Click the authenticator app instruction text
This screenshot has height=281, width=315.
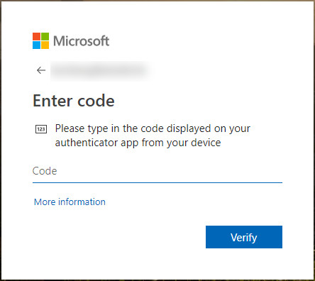153,136
